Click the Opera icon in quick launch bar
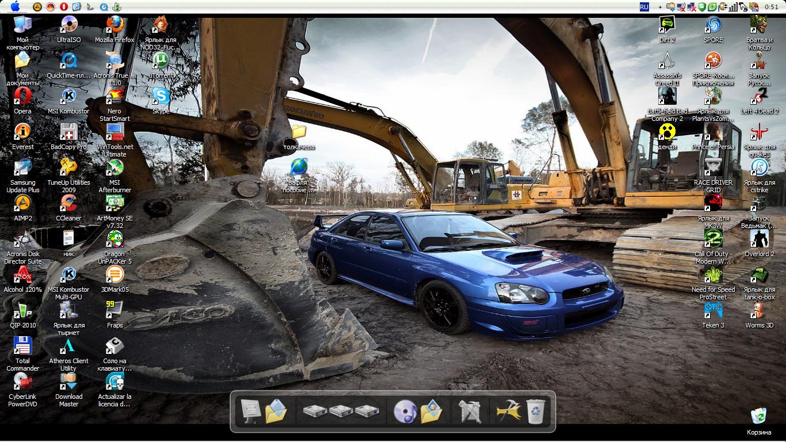786x442 pixels. click(x=63, y=7)
